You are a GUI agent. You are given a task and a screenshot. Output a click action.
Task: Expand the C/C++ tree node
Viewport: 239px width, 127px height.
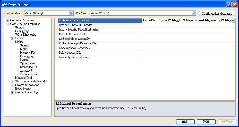[x=12, y=38]
